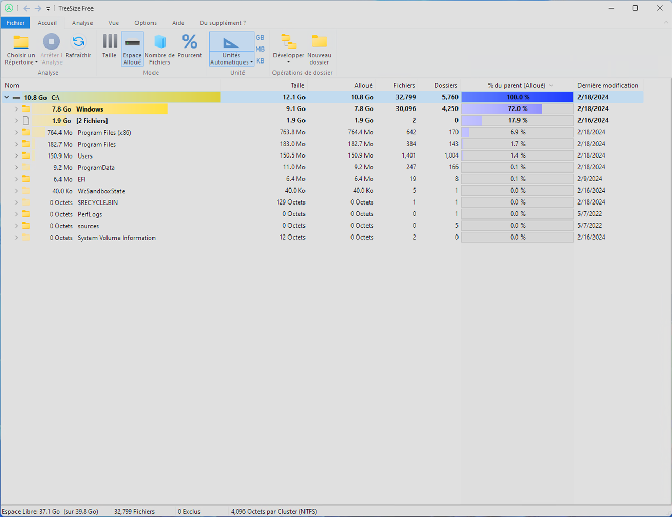Open the Analyse ribbon tab
The width and height of the screenshot is (672, 517).
tap(83, 23)
